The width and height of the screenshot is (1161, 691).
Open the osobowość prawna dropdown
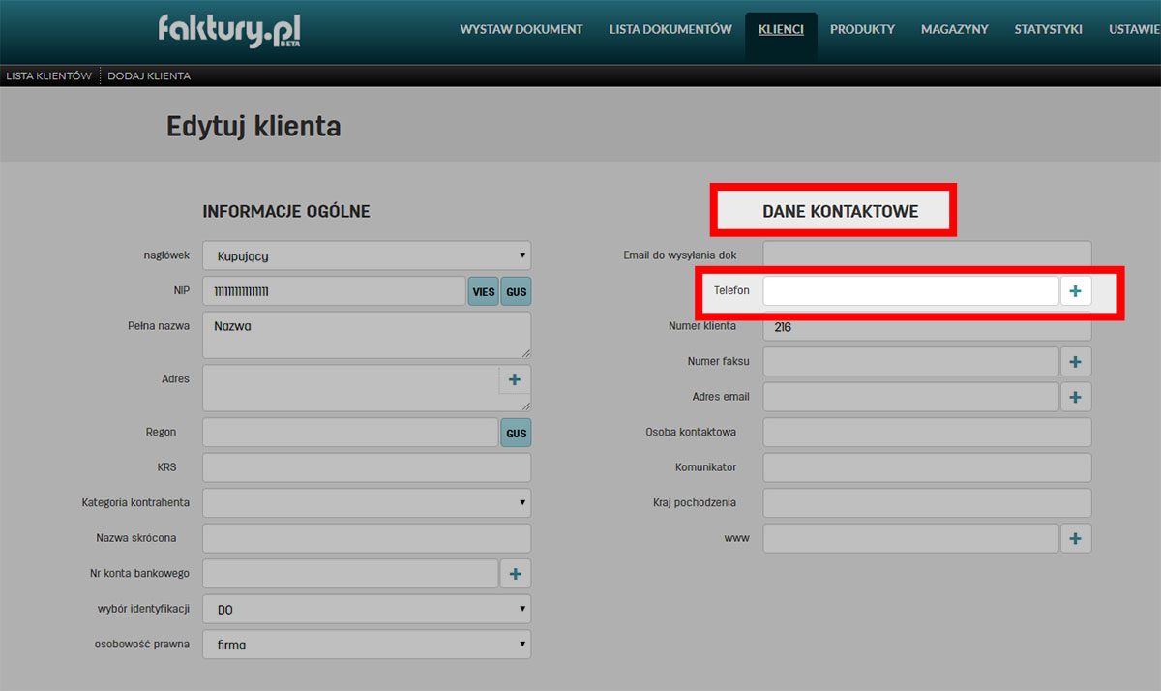pos(366,645)
